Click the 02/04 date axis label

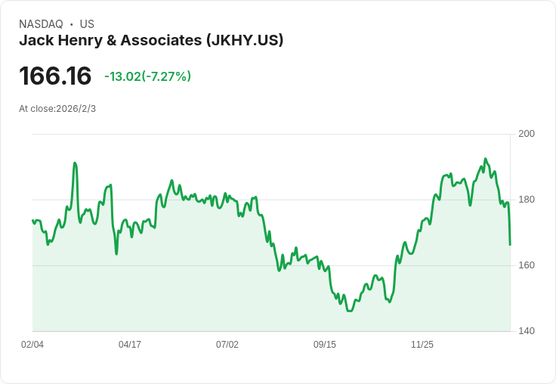tap(32, 344)
